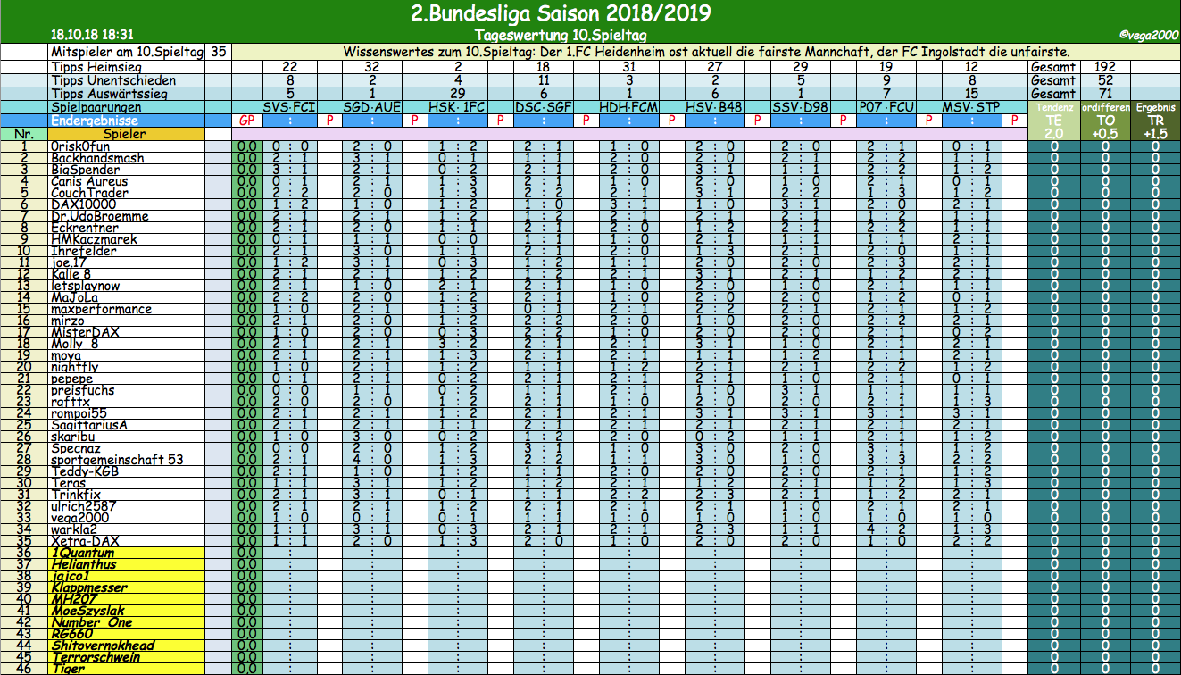Select player name "preisfuchs"
The height and width of the screenshot is (675, 1181).
[x=84, y=390]
